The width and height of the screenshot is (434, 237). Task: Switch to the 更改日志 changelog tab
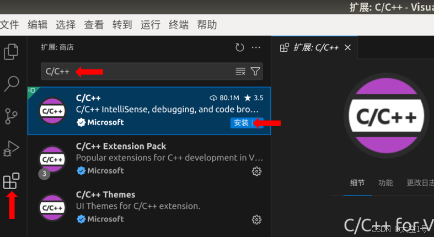click(x=420, y=183)
